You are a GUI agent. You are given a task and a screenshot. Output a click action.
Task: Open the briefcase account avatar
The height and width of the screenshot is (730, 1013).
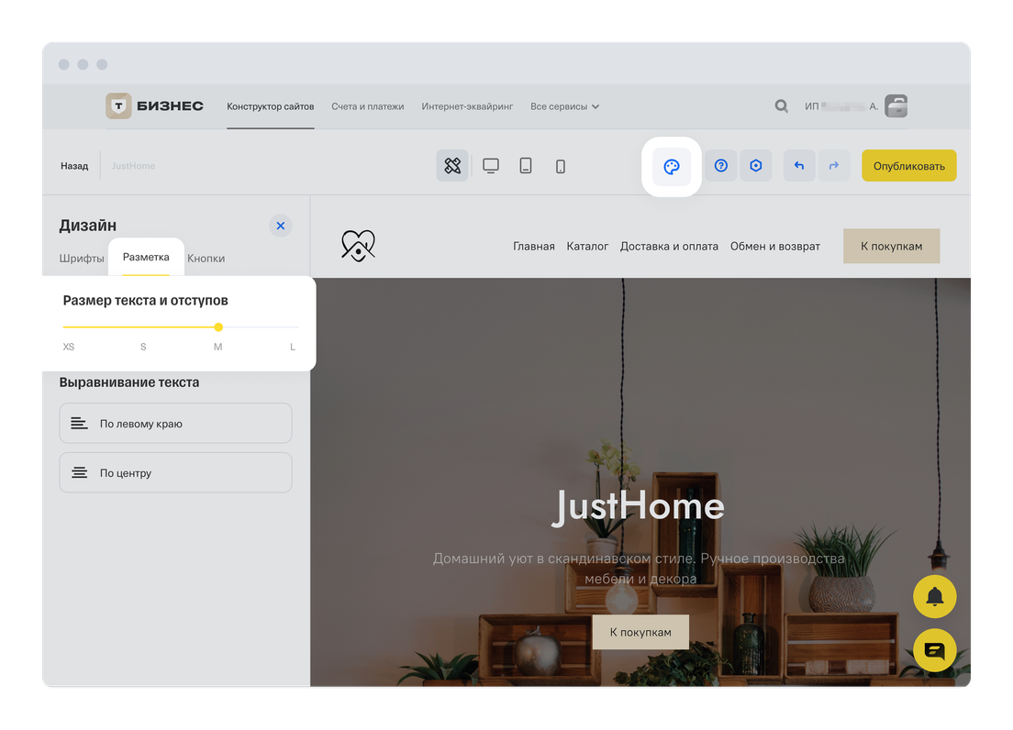[896, 105]
